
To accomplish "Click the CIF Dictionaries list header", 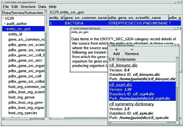I will pyautogui.click(x=142, y=59).
